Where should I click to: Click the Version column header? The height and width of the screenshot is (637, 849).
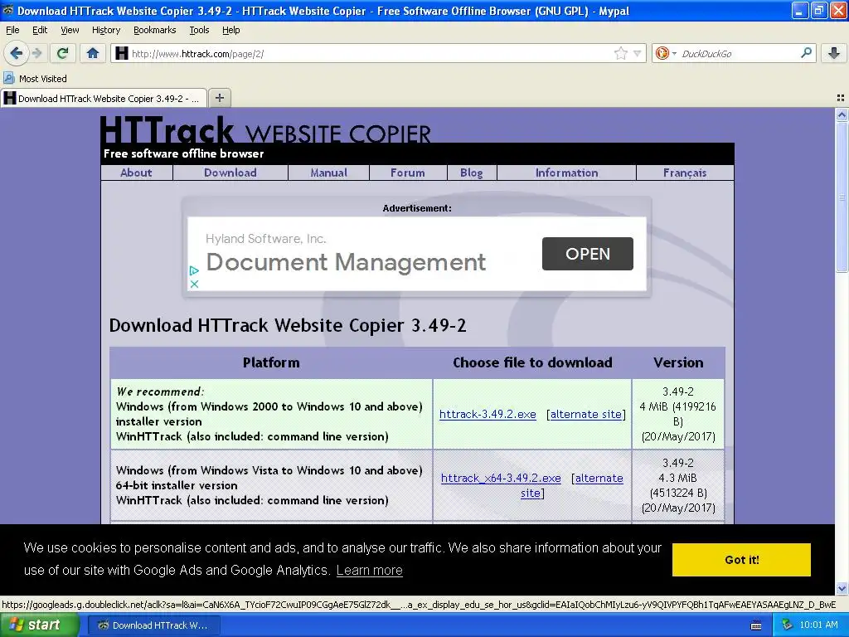pos(678,362)
